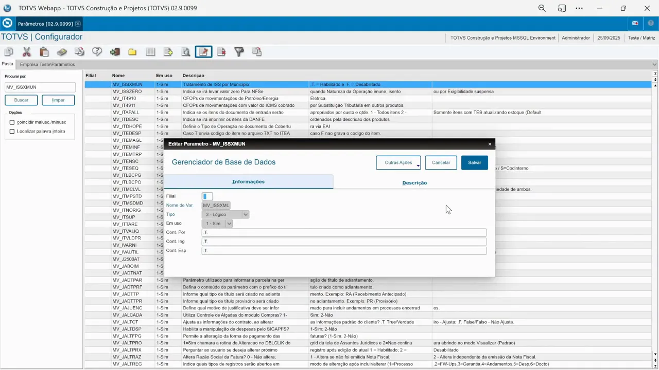Image resolution: width=659 pixels, height=370 pixels.
Task: Click the exit door icon in toolbar
Action: pos(115,52)
